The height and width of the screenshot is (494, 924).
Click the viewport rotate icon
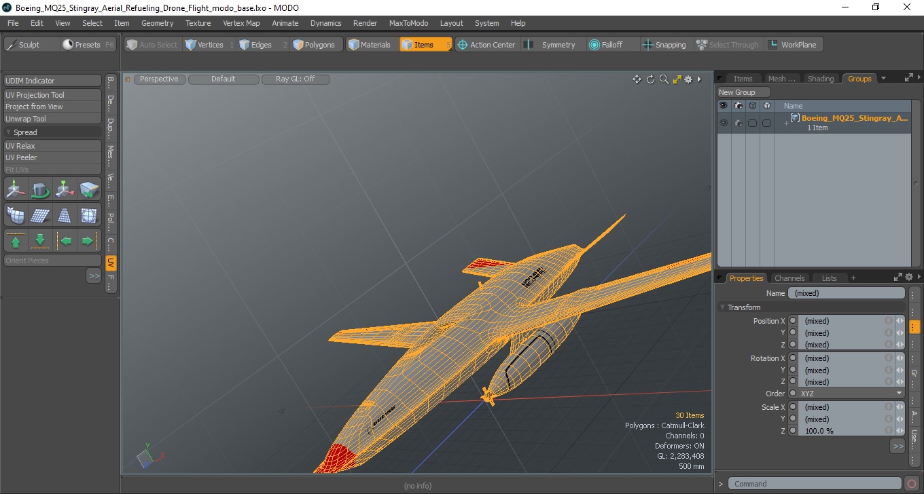coord(650,79)
